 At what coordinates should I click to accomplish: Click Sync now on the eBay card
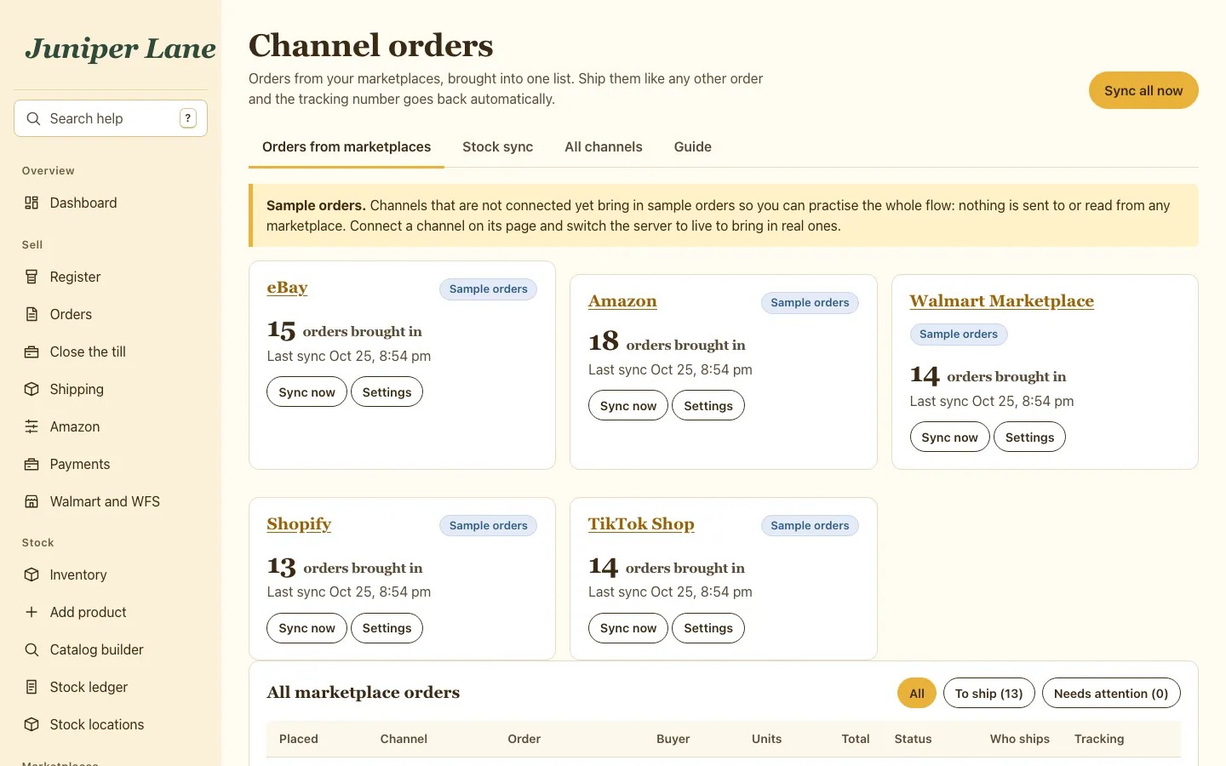pos(306,392)
